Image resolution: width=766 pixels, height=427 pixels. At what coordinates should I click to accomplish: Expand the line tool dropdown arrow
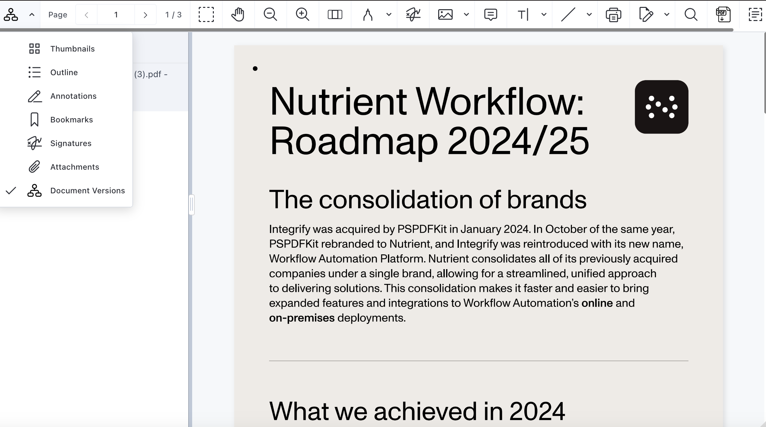(589, 15)
